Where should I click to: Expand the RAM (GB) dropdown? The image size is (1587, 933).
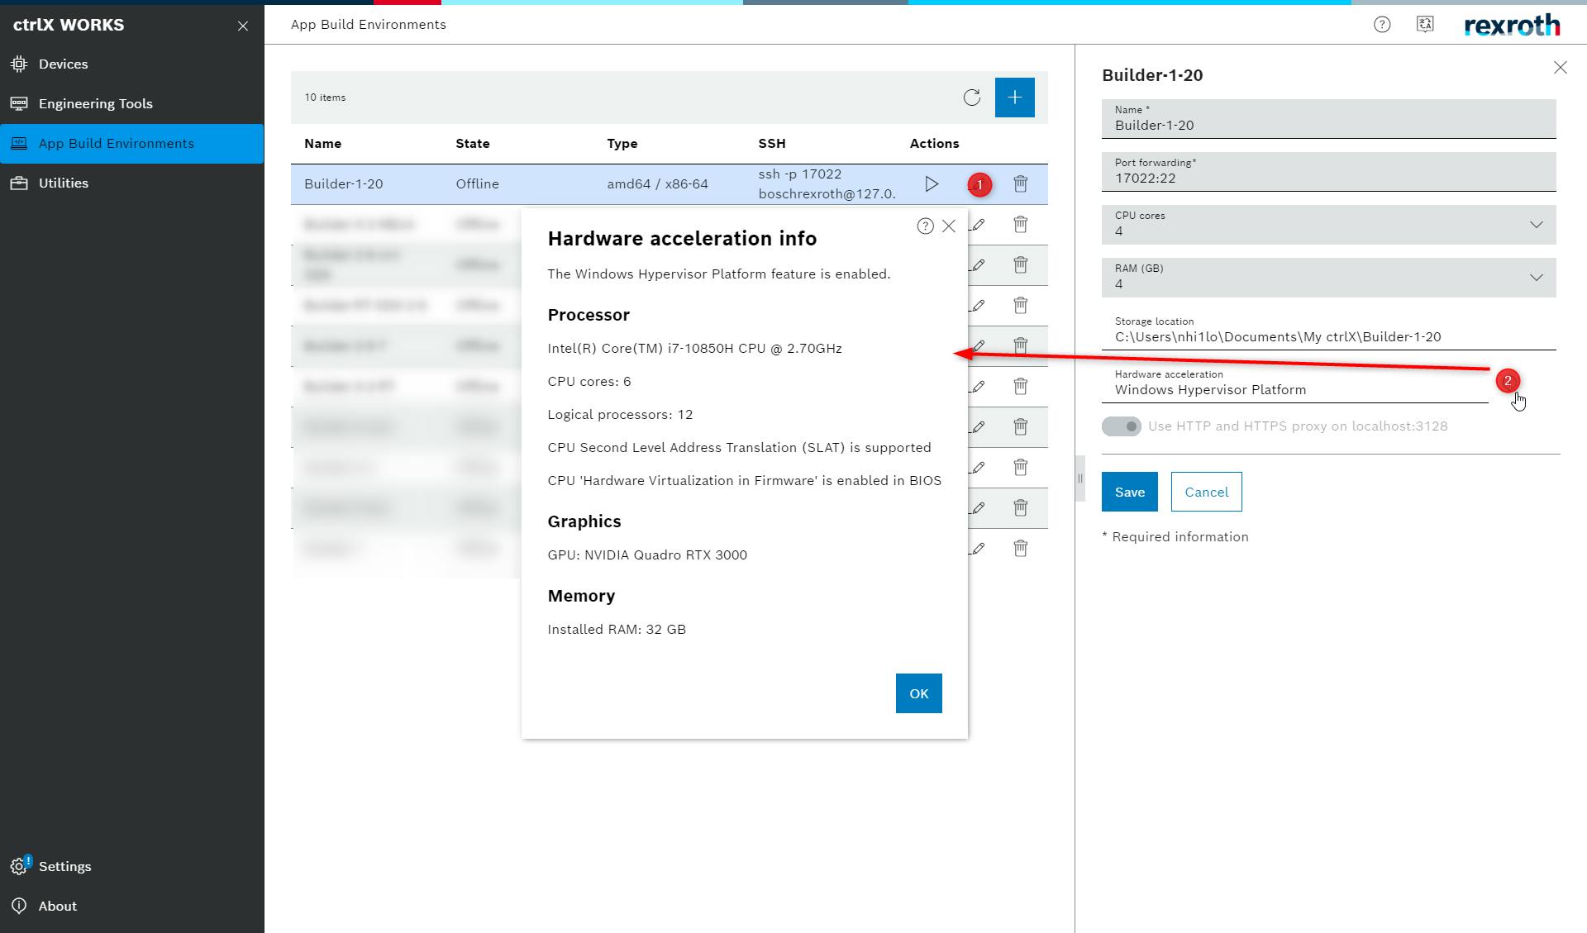(x=1536, y=278)
